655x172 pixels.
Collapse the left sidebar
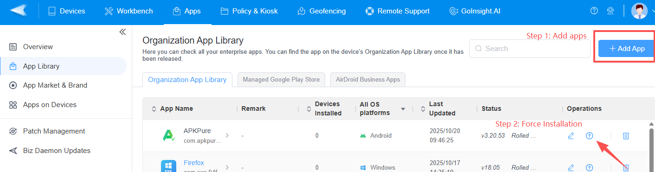pyautogui.click(x=122, y=32)
